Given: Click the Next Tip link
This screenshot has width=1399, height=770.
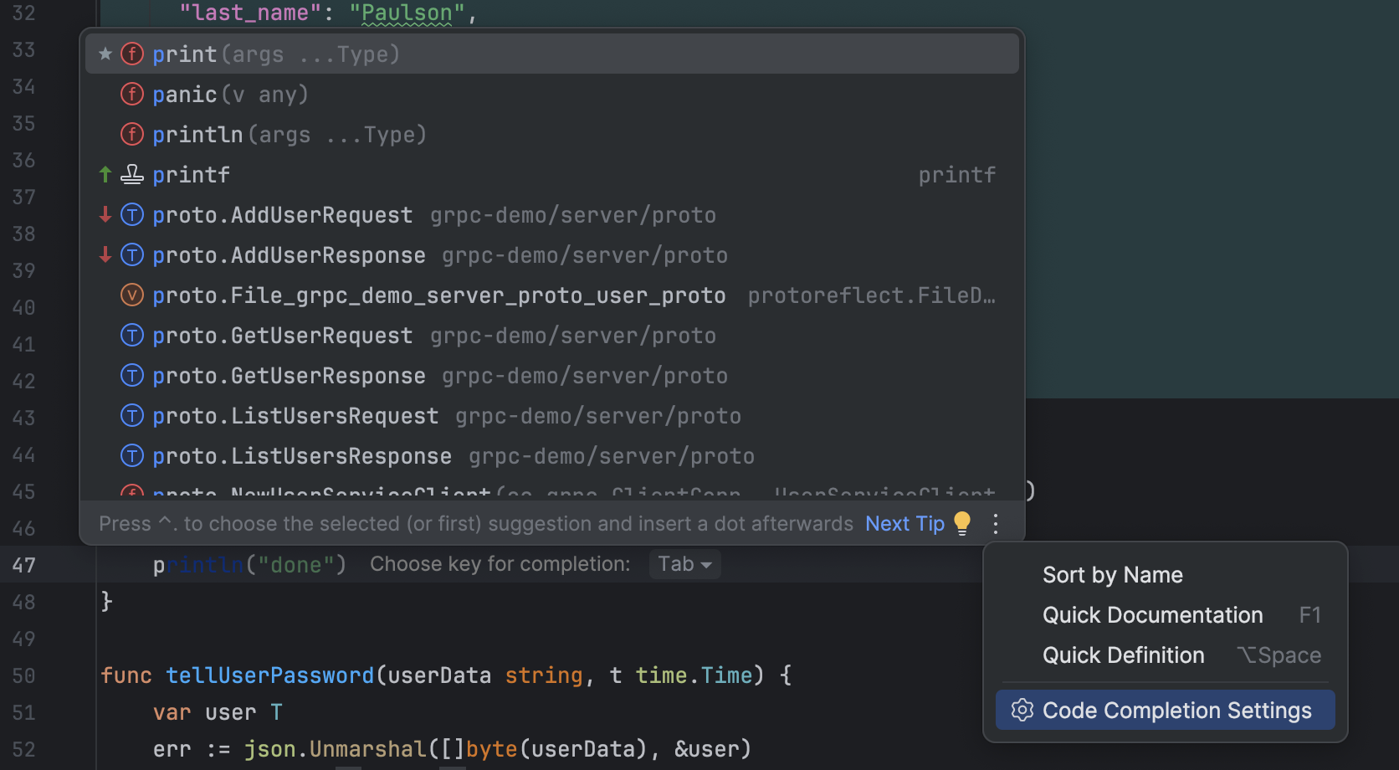Looking at the screenshot, I should click(904, 522).
